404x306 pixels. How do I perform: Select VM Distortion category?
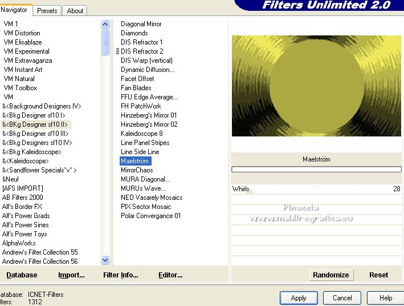click(x=22, y=33)
